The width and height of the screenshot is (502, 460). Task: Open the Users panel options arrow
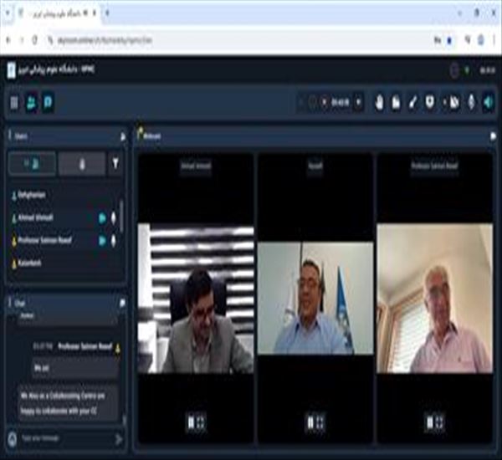123,136
